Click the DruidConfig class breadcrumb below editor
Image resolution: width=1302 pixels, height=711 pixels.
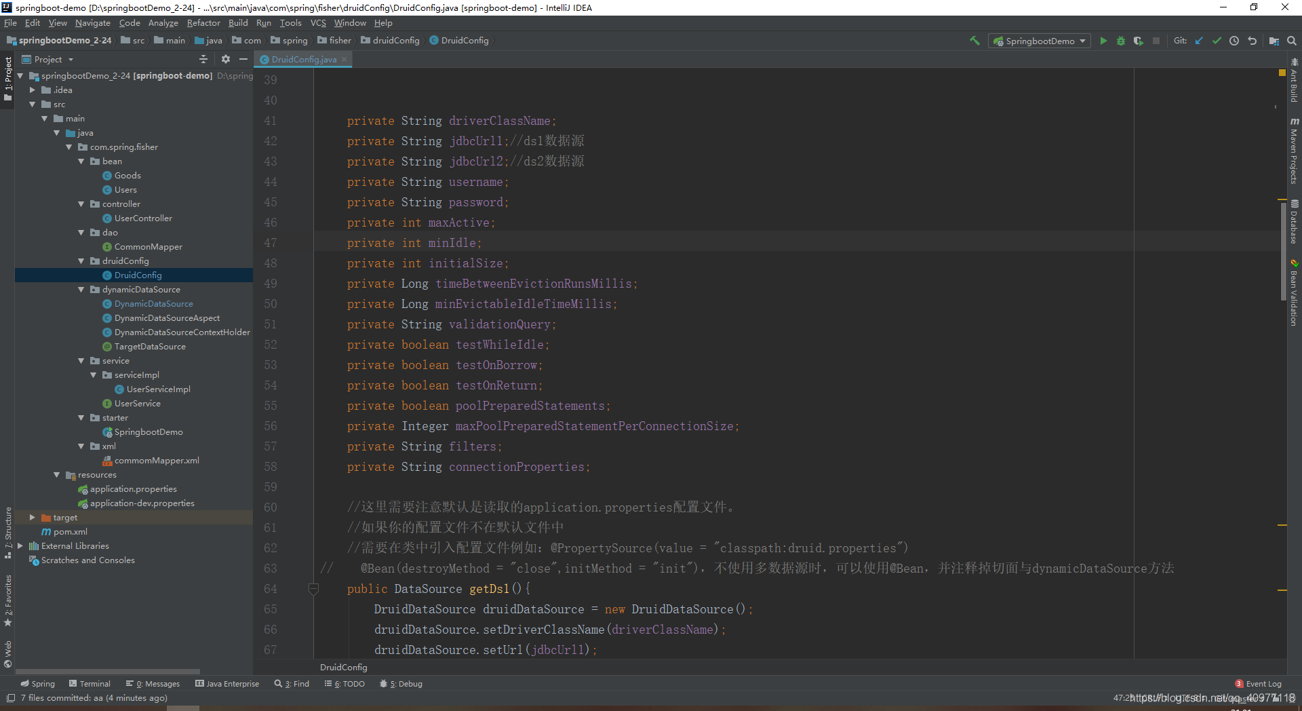point(343,668)
